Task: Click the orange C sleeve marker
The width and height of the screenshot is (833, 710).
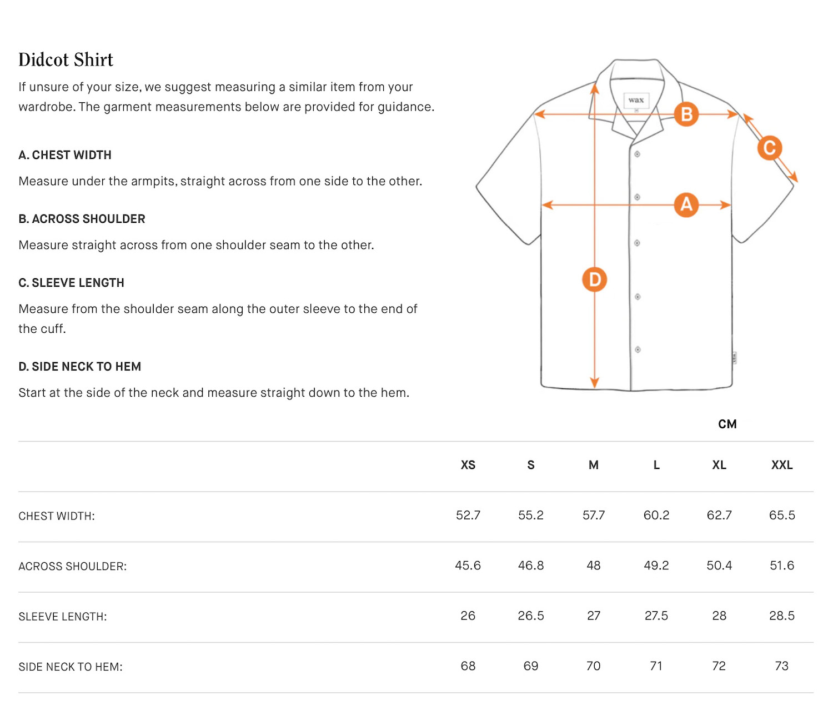Action: click(x=770, y=148)
